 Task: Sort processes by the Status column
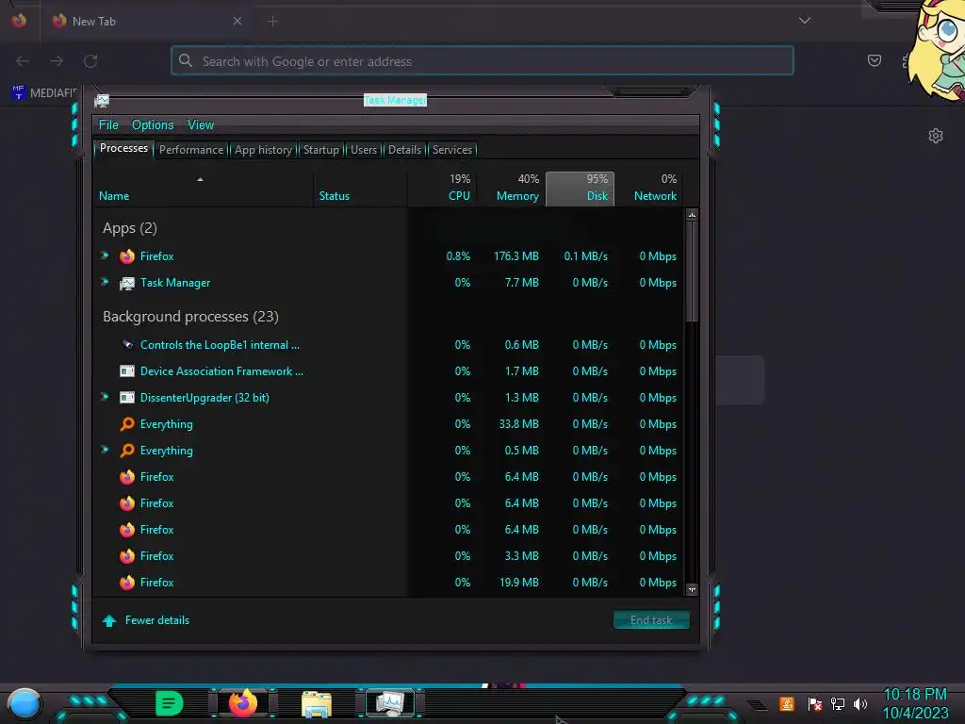coord(361,189)
